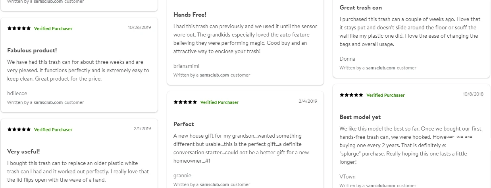Click the star rating on the Fabulous product review
Screen dimensions: 491x188
pyautogui.click(x=19, y=29)
